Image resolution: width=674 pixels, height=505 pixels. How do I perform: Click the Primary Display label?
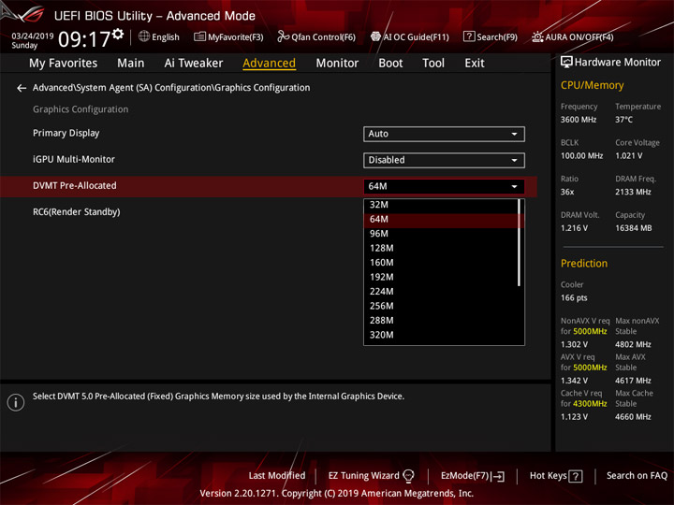point(66,133)
